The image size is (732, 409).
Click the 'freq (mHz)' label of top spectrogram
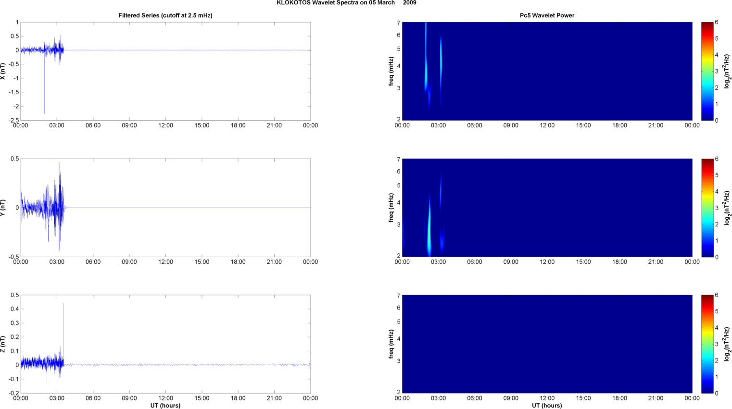pos(391,71)
